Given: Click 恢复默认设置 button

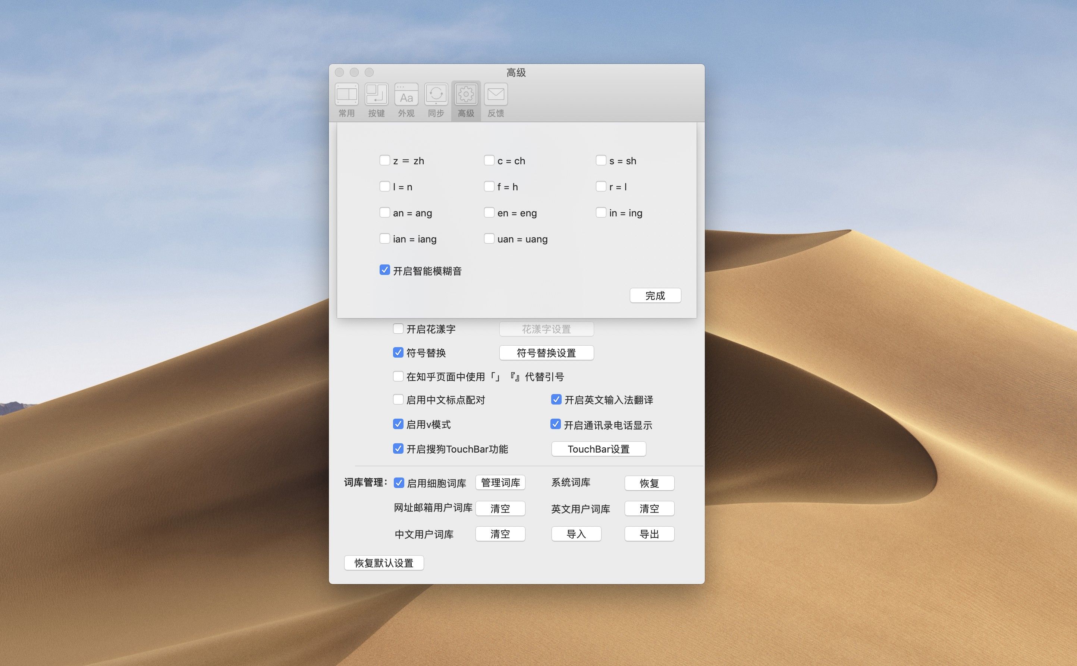Looking at the screenshot, I should 384,563.
